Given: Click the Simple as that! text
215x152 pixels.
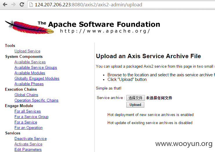Looking at the screenshot, I should coord(109,88).
